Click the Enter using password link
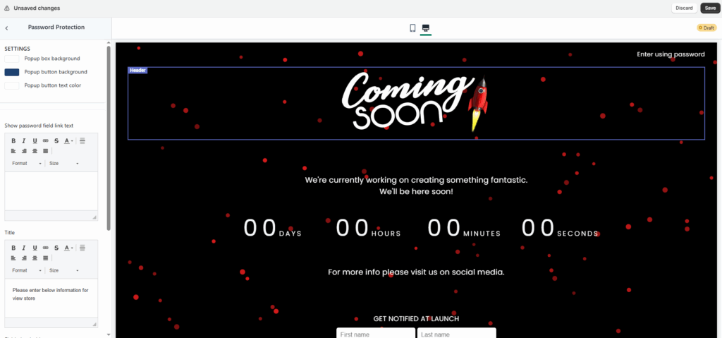Image resolution: width=722 pixels, height=338 pixels. tap(671, 54)
